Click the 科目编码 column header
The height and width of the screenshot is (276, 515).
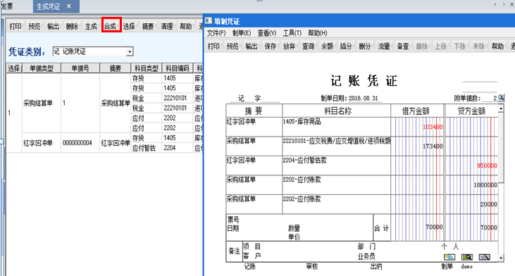pos(178,68)
